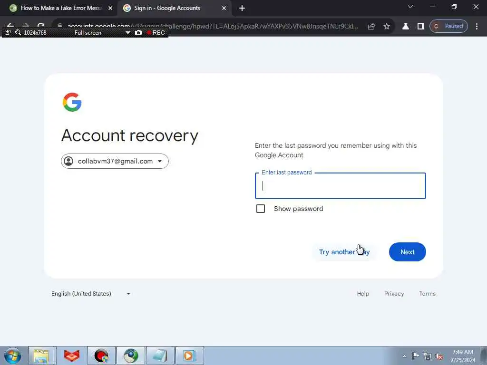Open the Terms link

(x=427, y=294)
